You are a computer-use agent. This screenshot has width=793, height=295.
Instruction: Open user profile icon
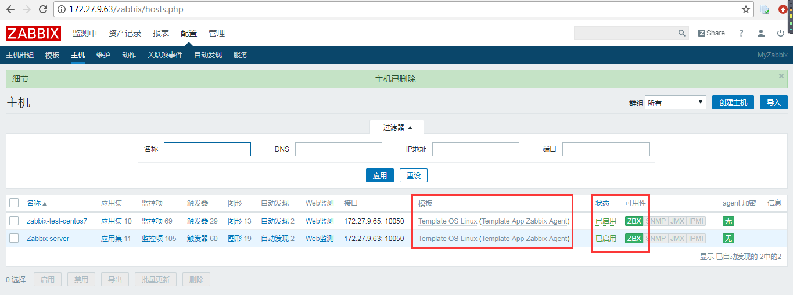click(x=761, y=33)
